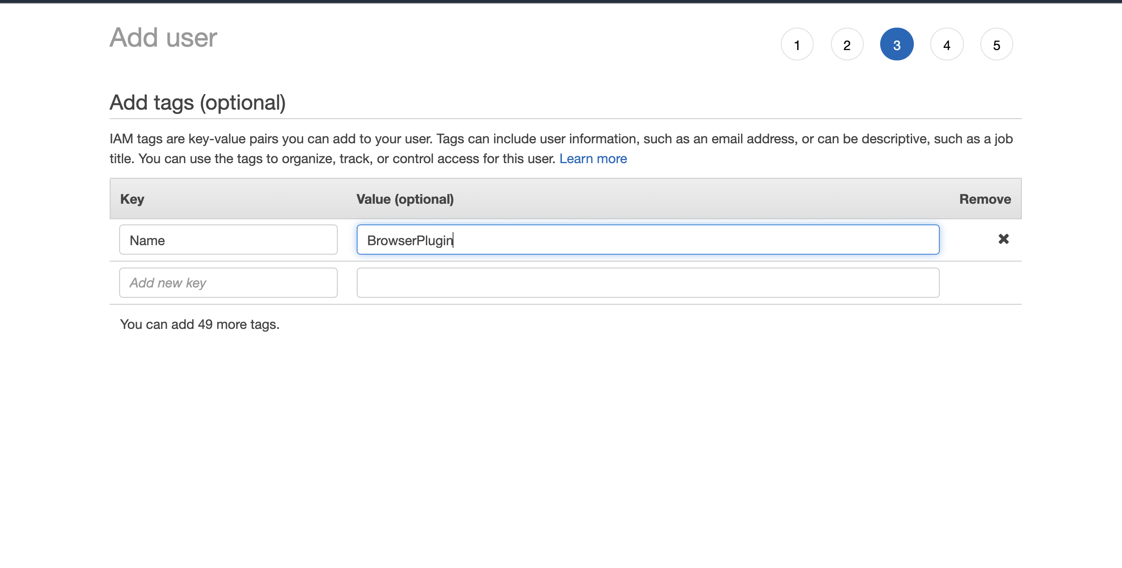The width and height of the screenshot is (1122, 568).
Task: Click the Add new key field
Action: point(228,283)
